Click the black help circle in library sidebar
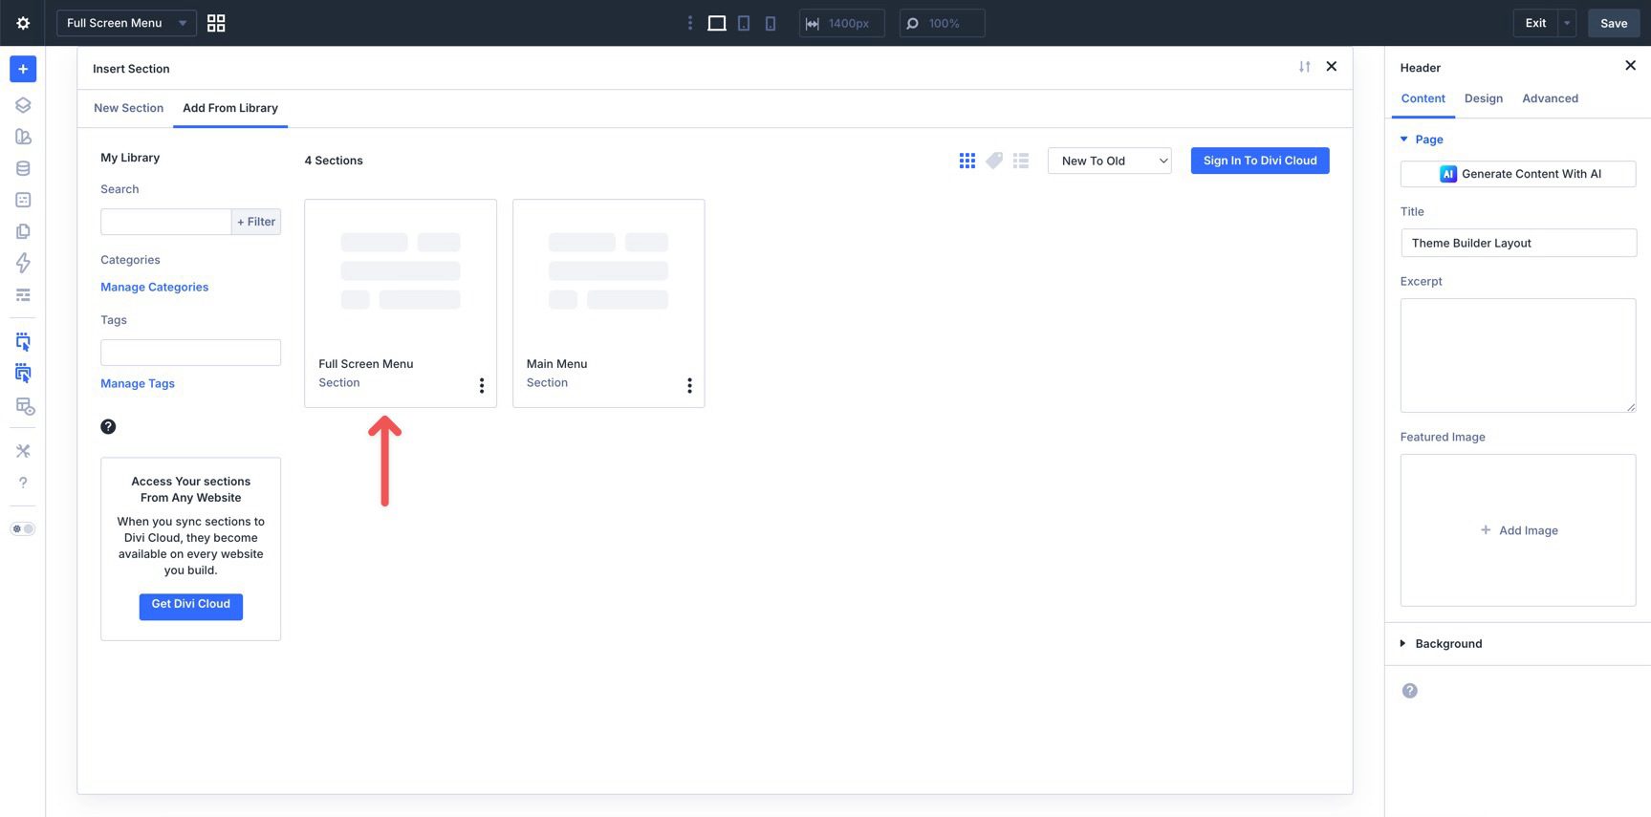The width and height of the screenshot is (1651, 817). 108,426
